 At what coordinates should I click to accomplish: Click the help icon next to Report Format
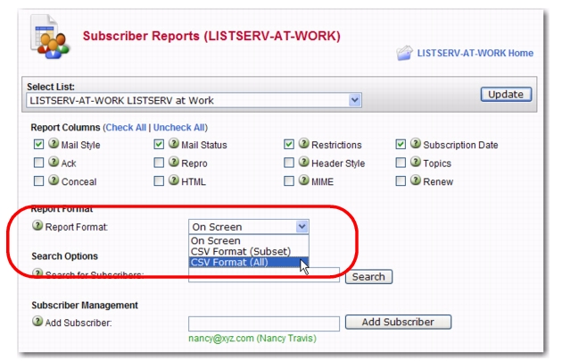[37, 227]
